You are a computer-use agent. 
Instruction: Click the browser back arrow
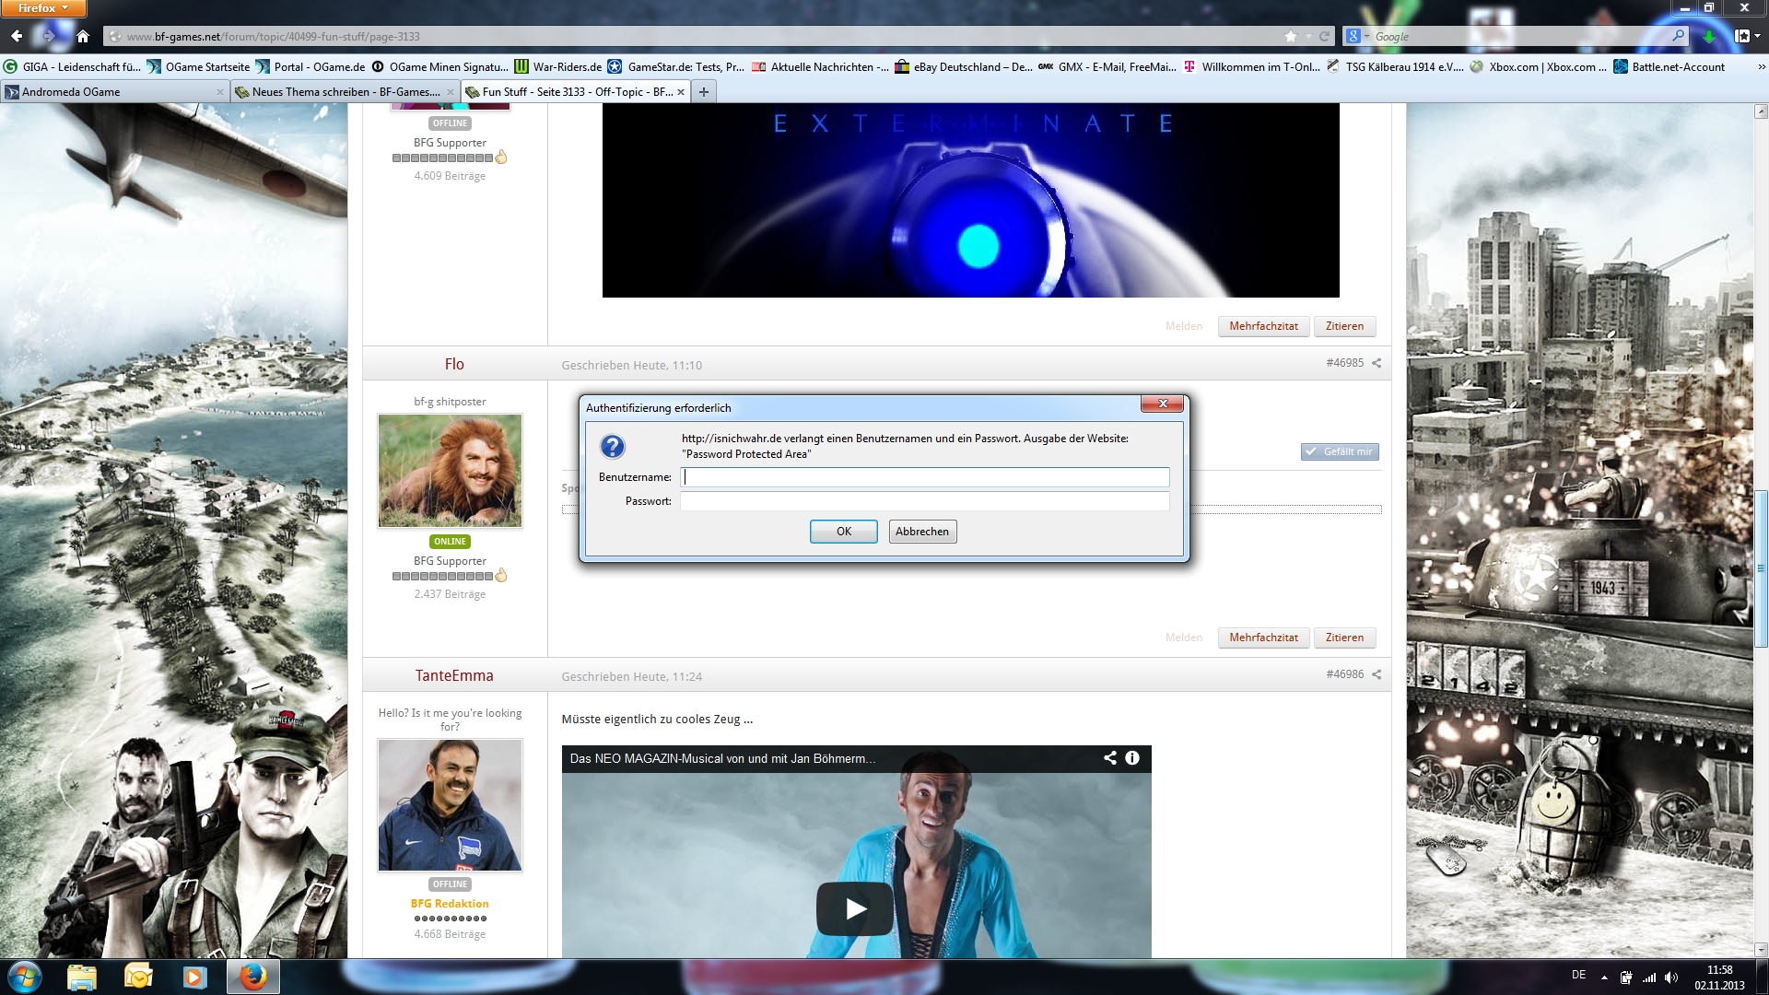pos(17,36)
